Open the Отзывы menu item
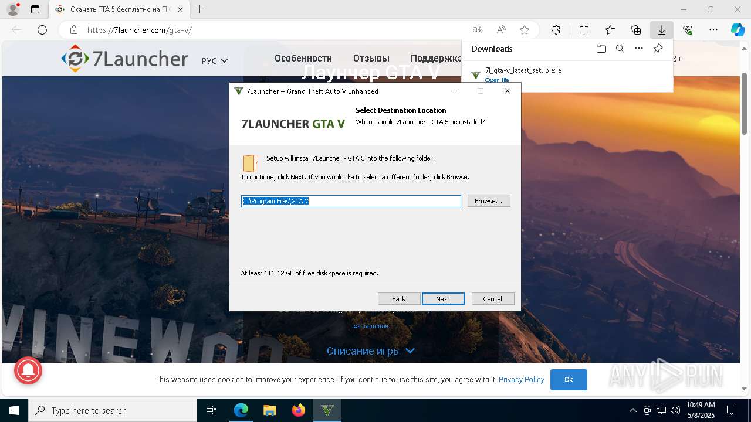 (x=371, y=58)
